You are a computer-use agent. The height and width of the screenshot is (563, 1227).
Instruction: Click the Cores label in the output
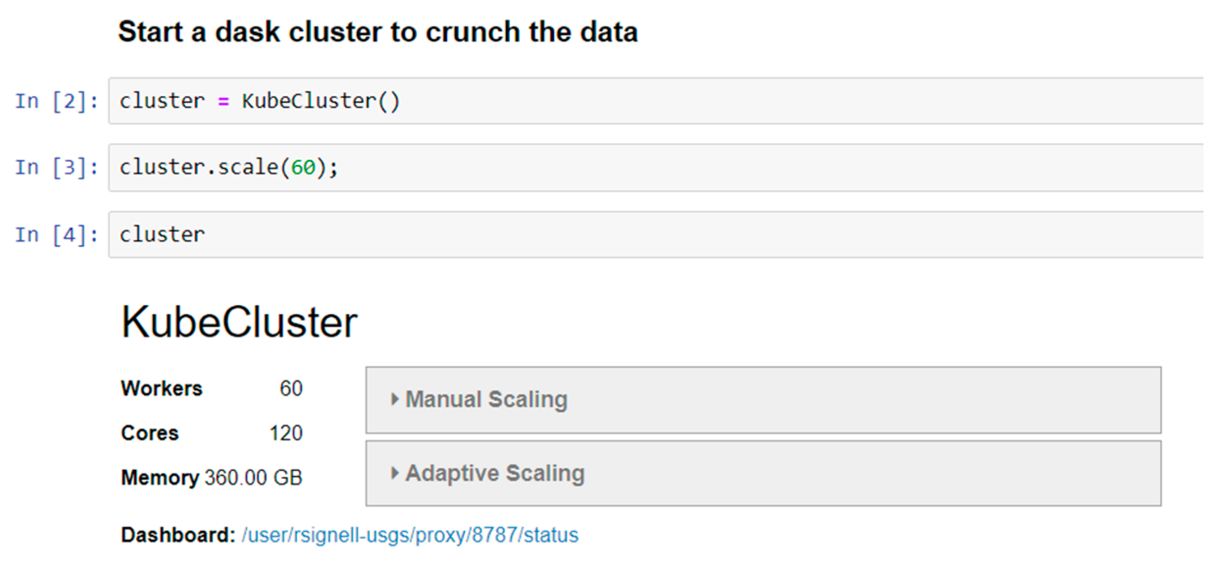[x=150, y=433]
